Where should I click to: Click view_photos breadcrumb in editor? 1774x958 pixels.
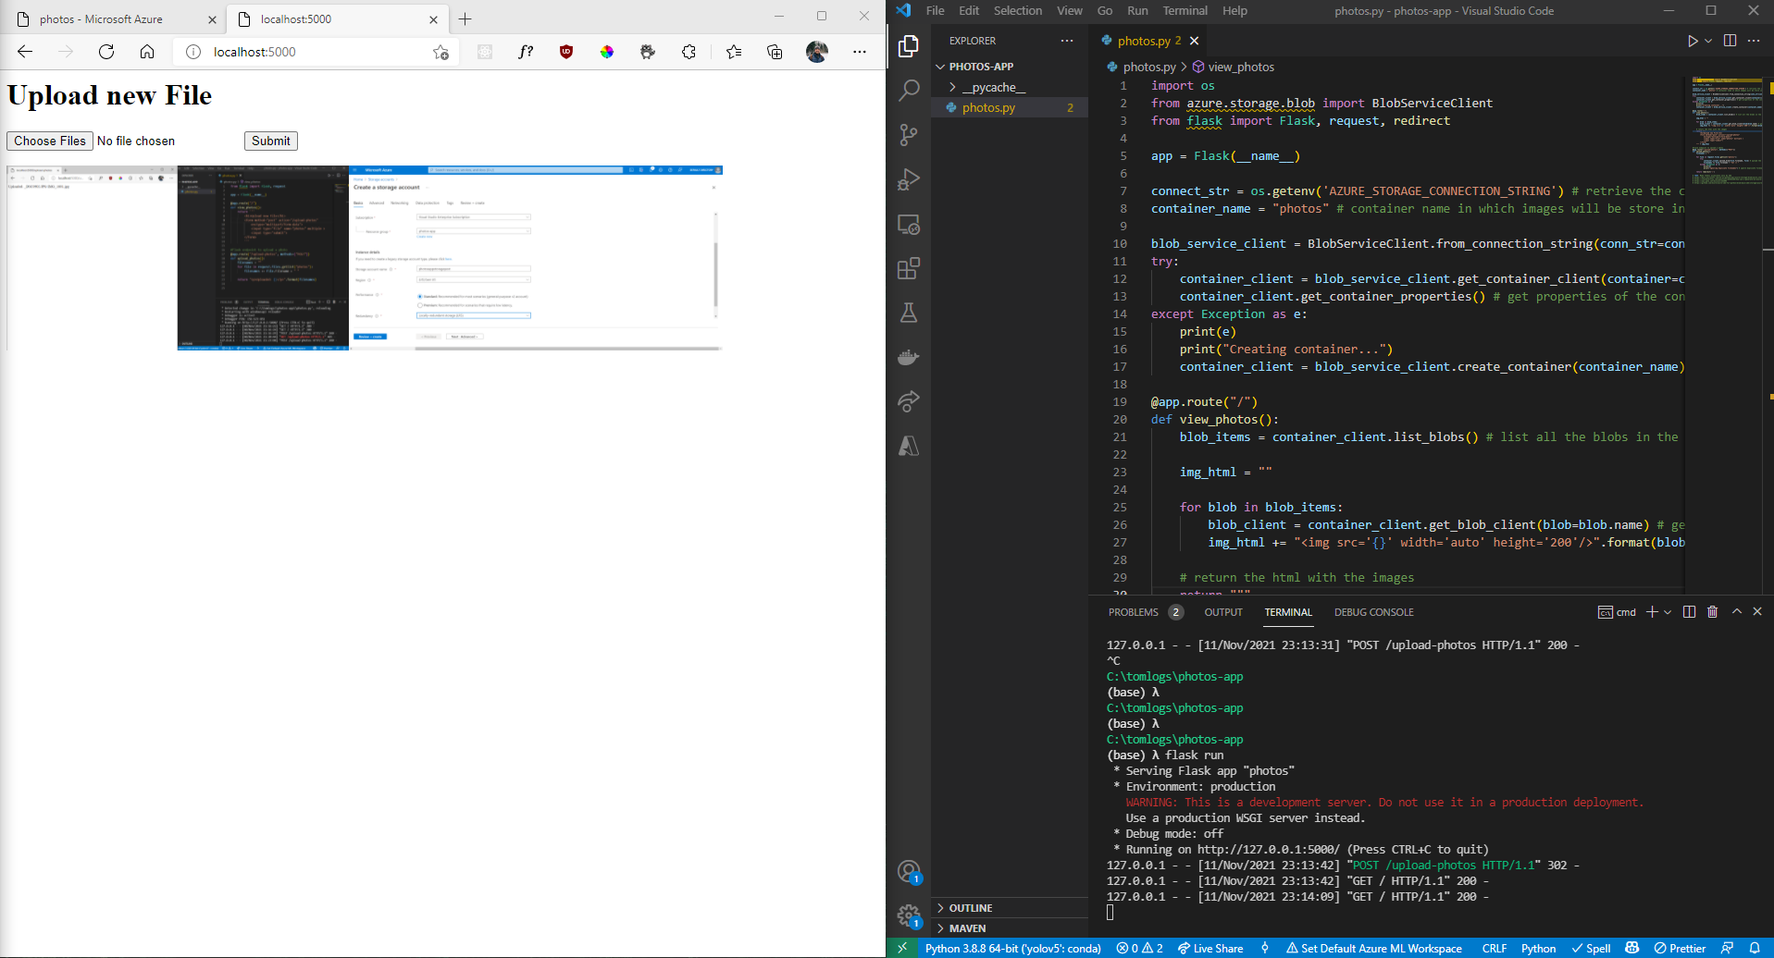pos(1234,67)
